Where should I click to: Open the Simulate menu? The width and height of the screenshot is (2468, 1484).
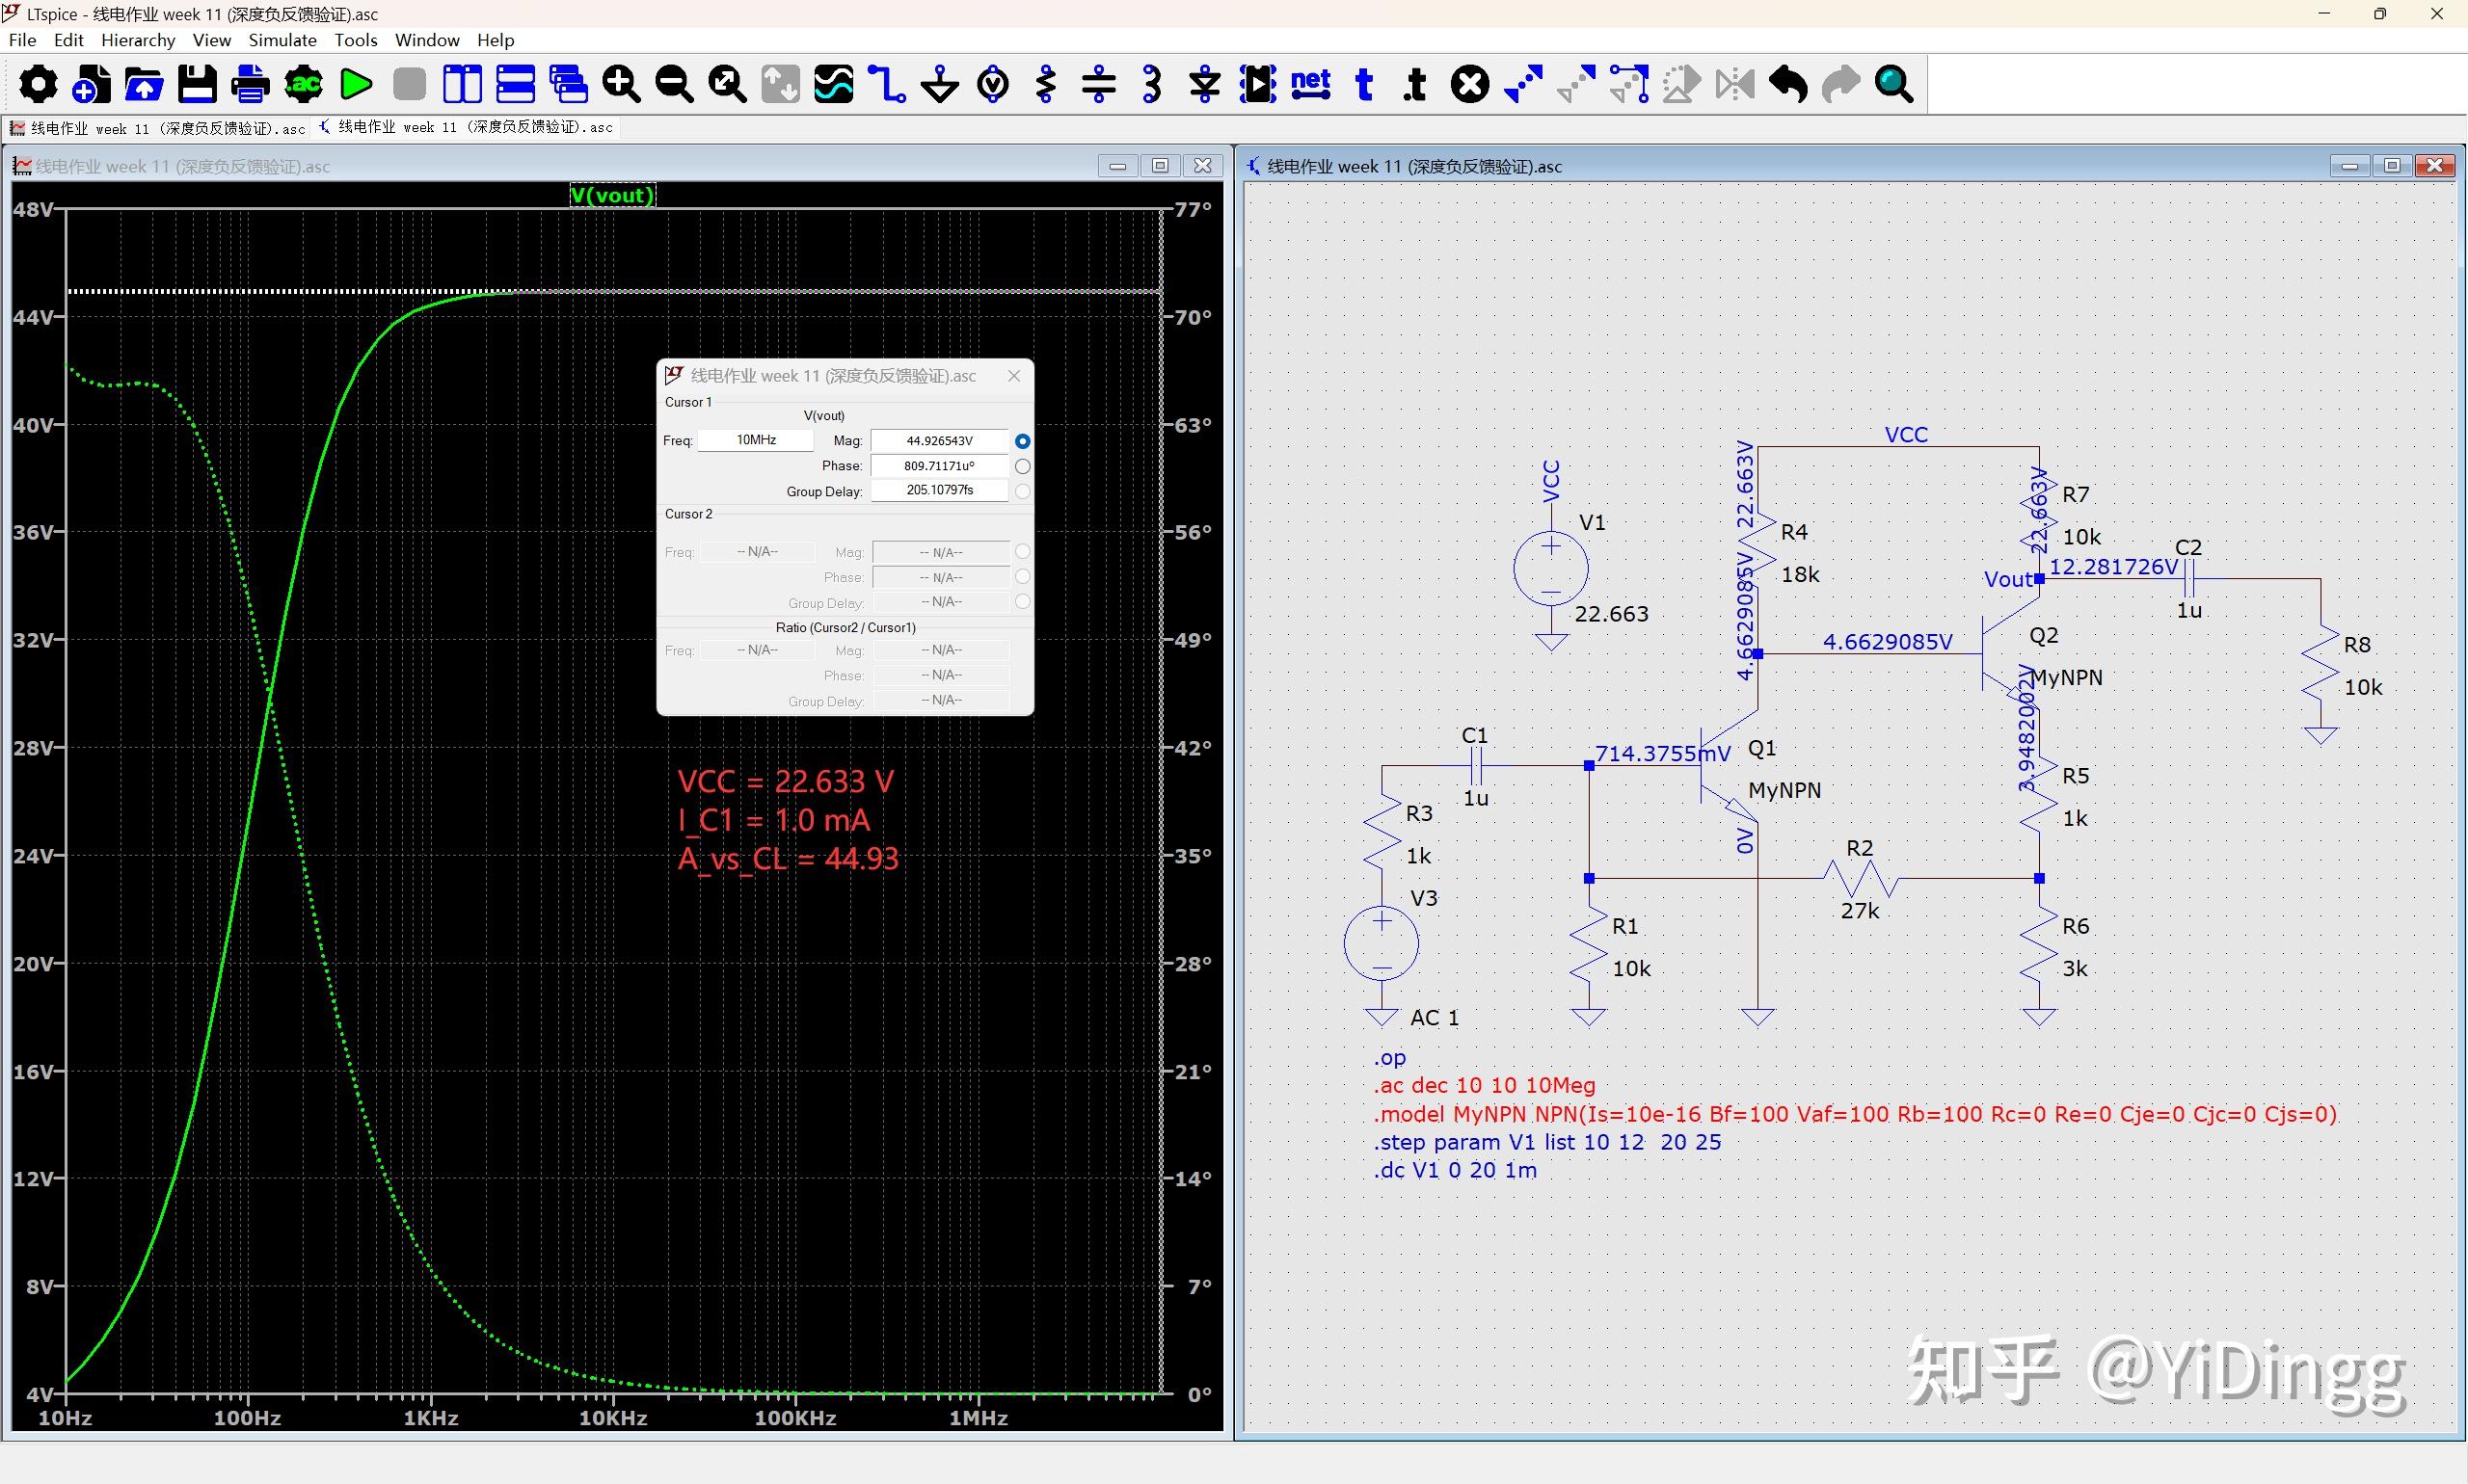[282, 40]
